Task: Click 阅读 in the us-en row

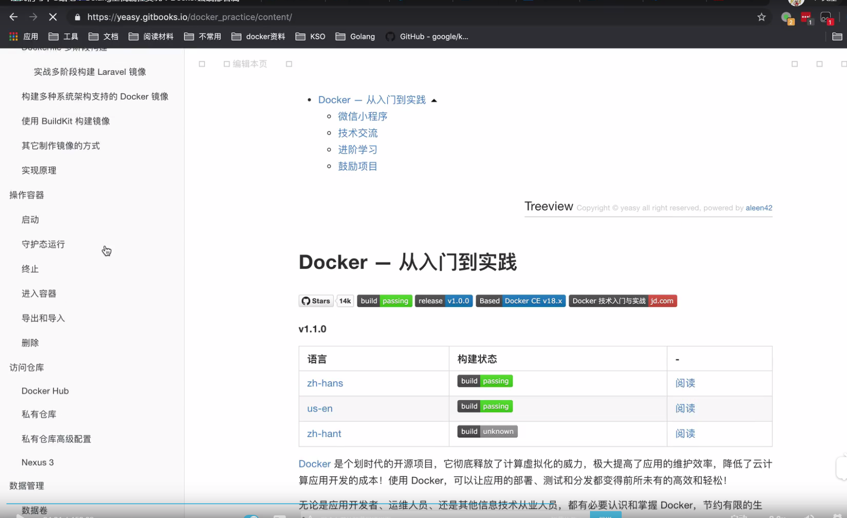Action: (x=685, y=408)
